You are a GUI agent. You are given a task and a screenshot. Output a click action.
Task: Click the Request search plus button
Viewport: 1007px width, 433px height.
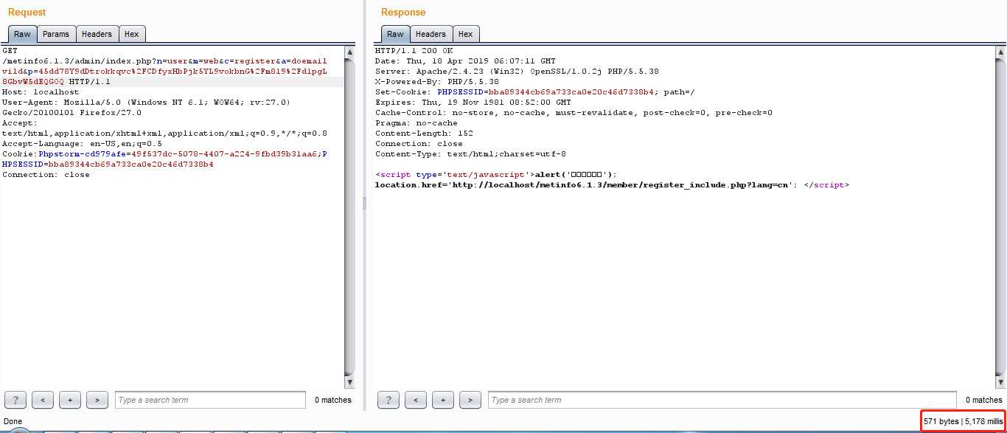(x=70, y=400)
